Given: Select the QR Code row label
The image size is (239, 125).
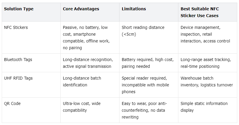Looking at the screenshot, I should click(12, 103).
